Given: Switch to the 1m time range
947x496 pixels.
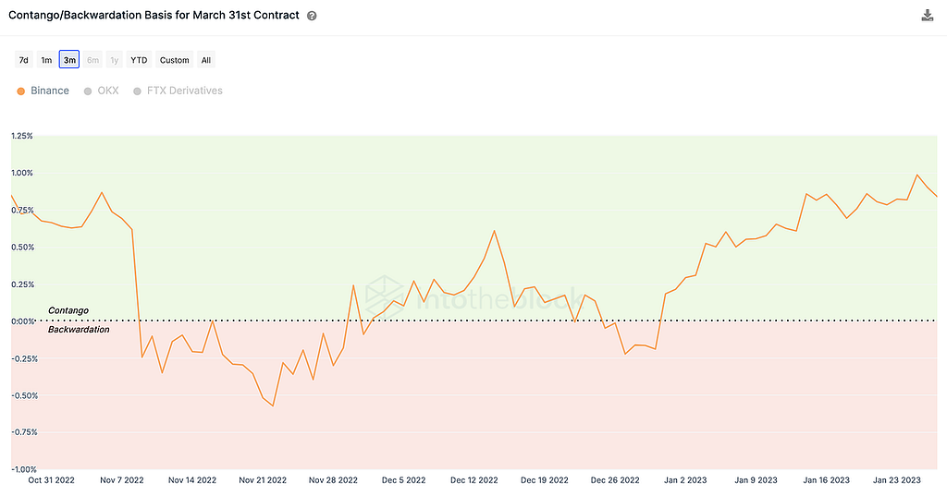Looking at the screenshot, I should pyautogui.click(x=46, y=60).
